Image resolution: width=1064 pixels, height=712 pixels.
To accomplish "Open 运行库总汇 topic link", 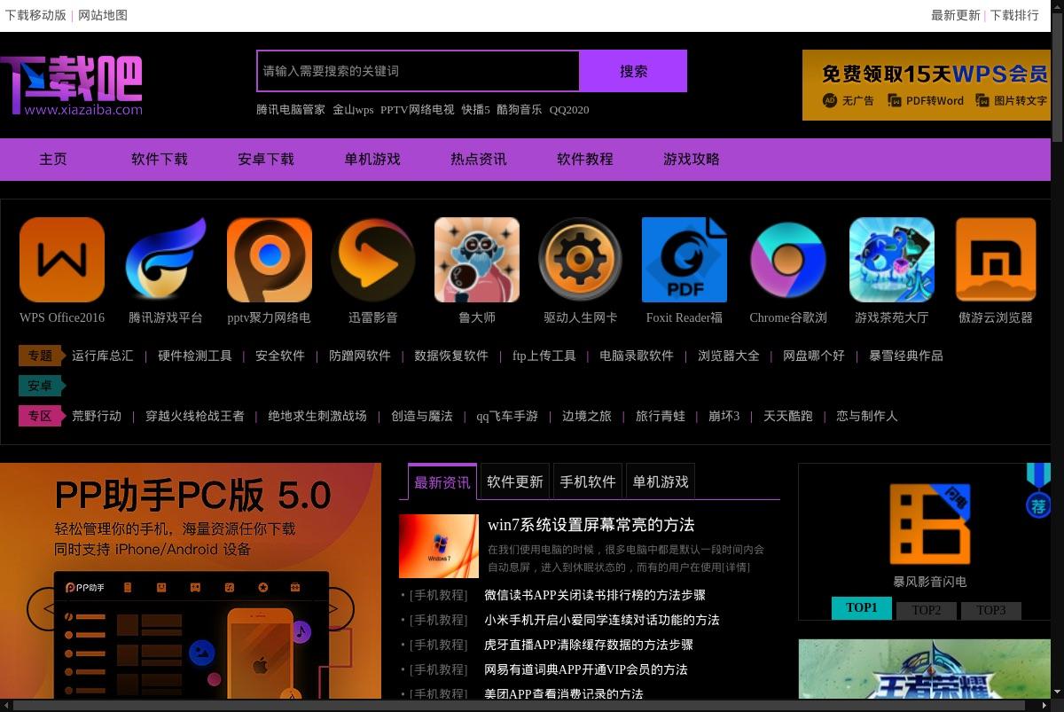I will pos(103,356).
